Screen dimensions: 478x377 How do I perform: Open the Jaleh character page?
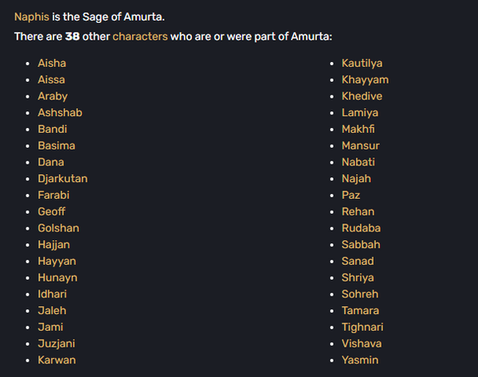[52, 311]
